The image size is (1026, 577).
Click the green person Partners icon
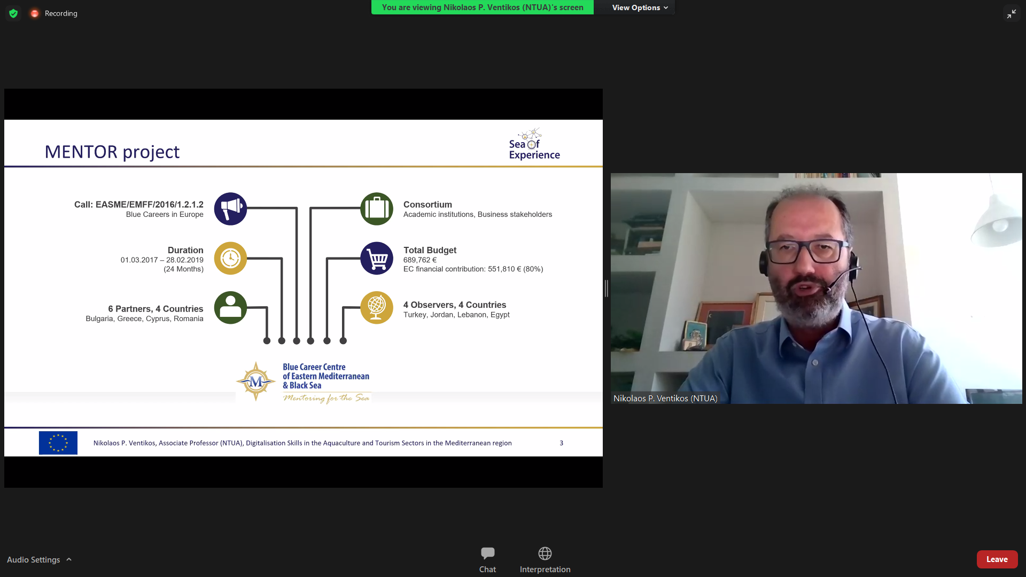tap(230, 308)
